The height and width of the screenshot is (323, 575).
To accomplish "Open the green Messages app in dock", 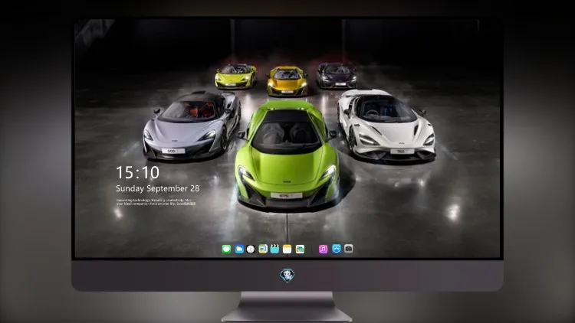I will pyautogui.click(x=226, y=249).
